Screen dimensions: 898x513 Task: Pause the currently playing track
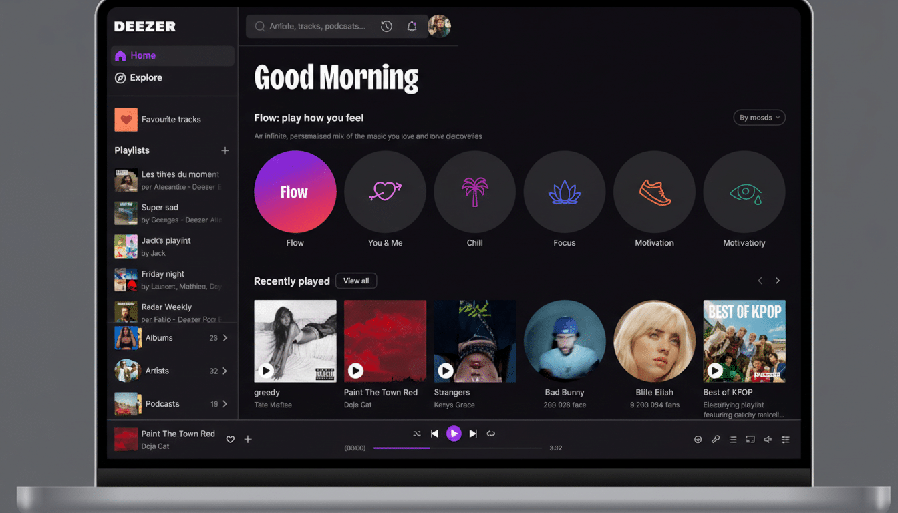[x=454, y=433]
